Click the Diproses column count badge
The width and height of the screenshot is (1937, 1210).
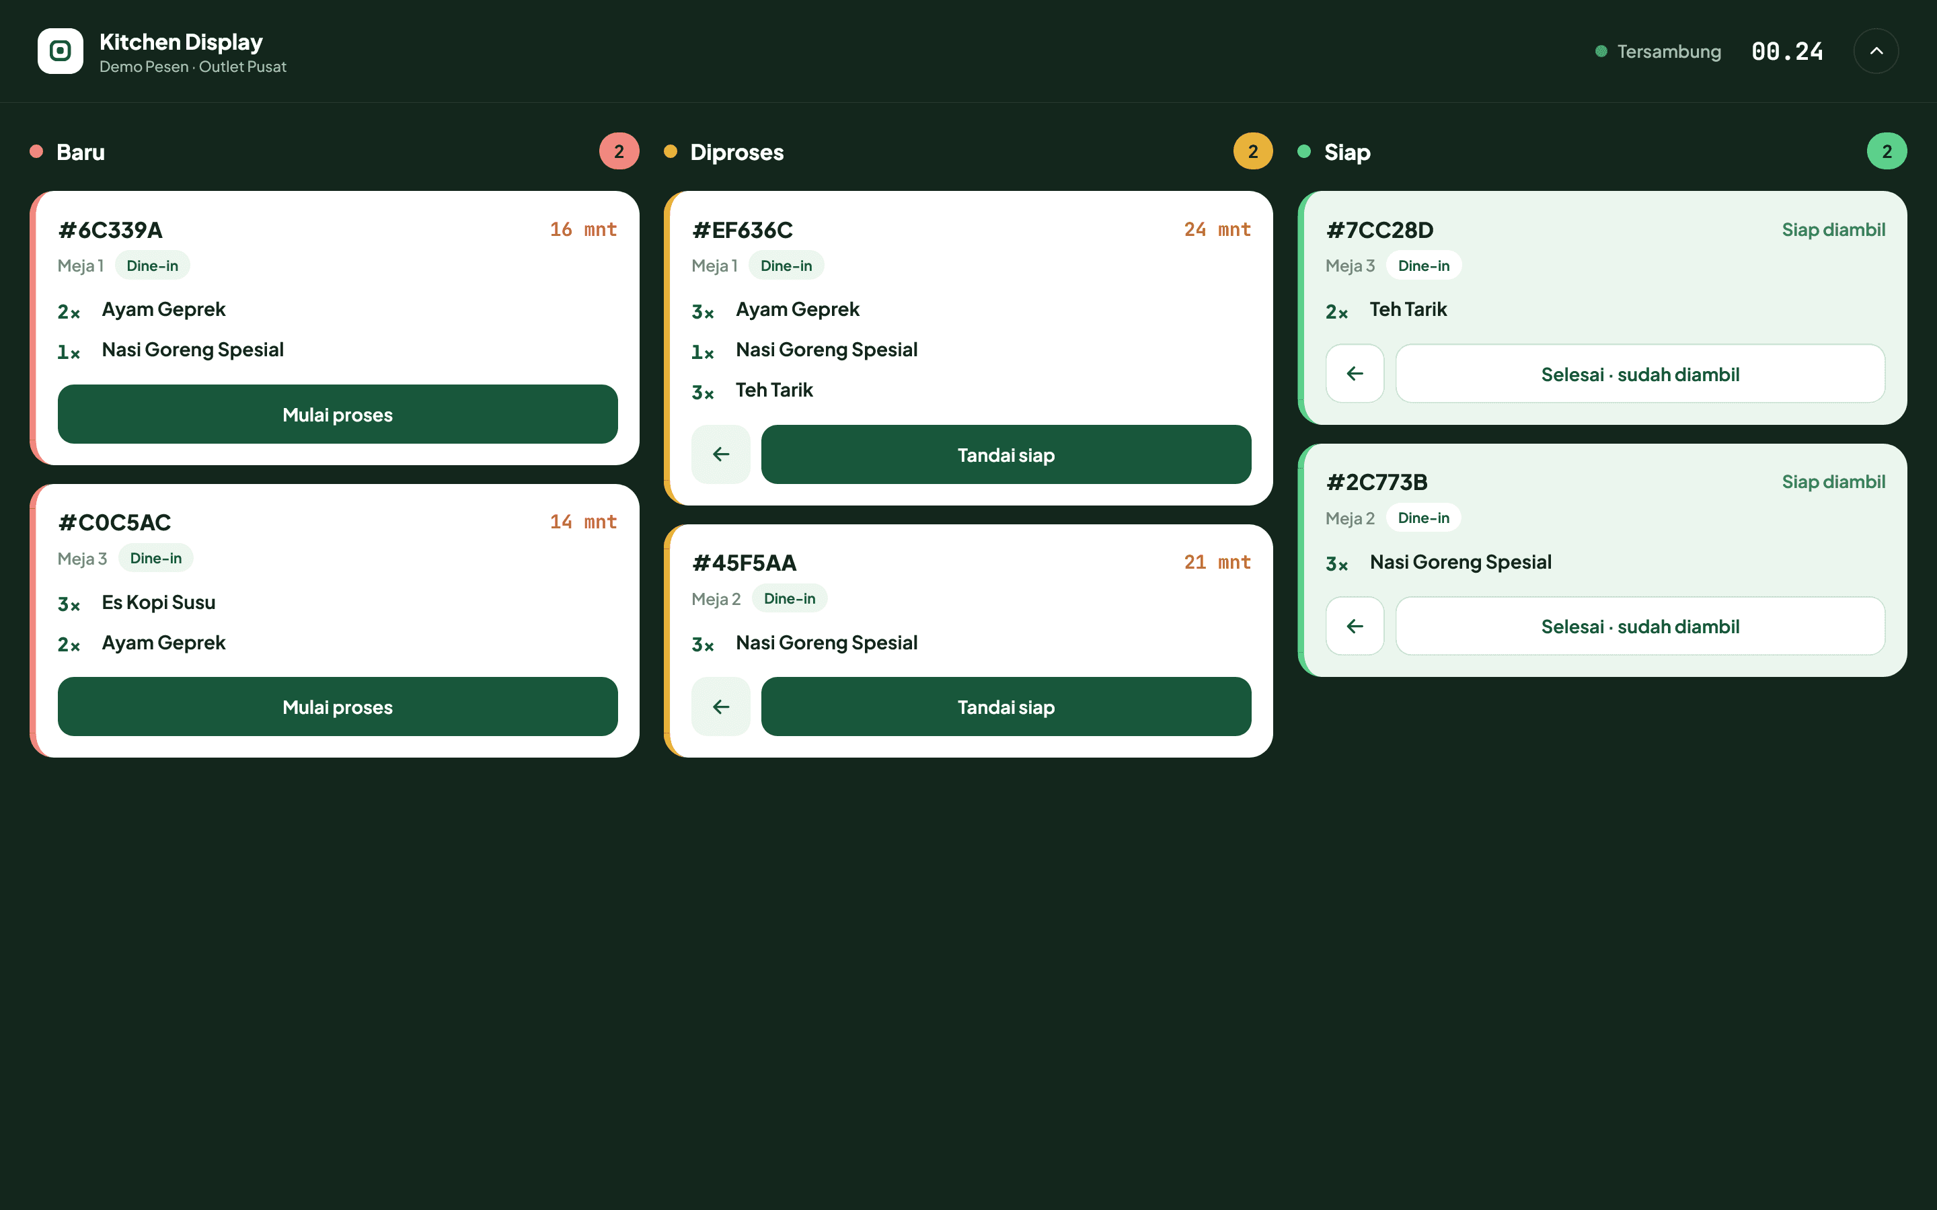point(1252,151)
